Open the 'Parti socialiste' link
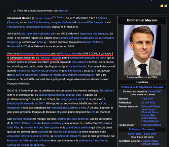 (69, 54)
